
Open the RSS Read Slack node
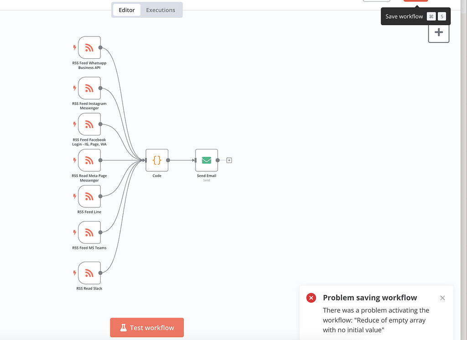point(89,273)
